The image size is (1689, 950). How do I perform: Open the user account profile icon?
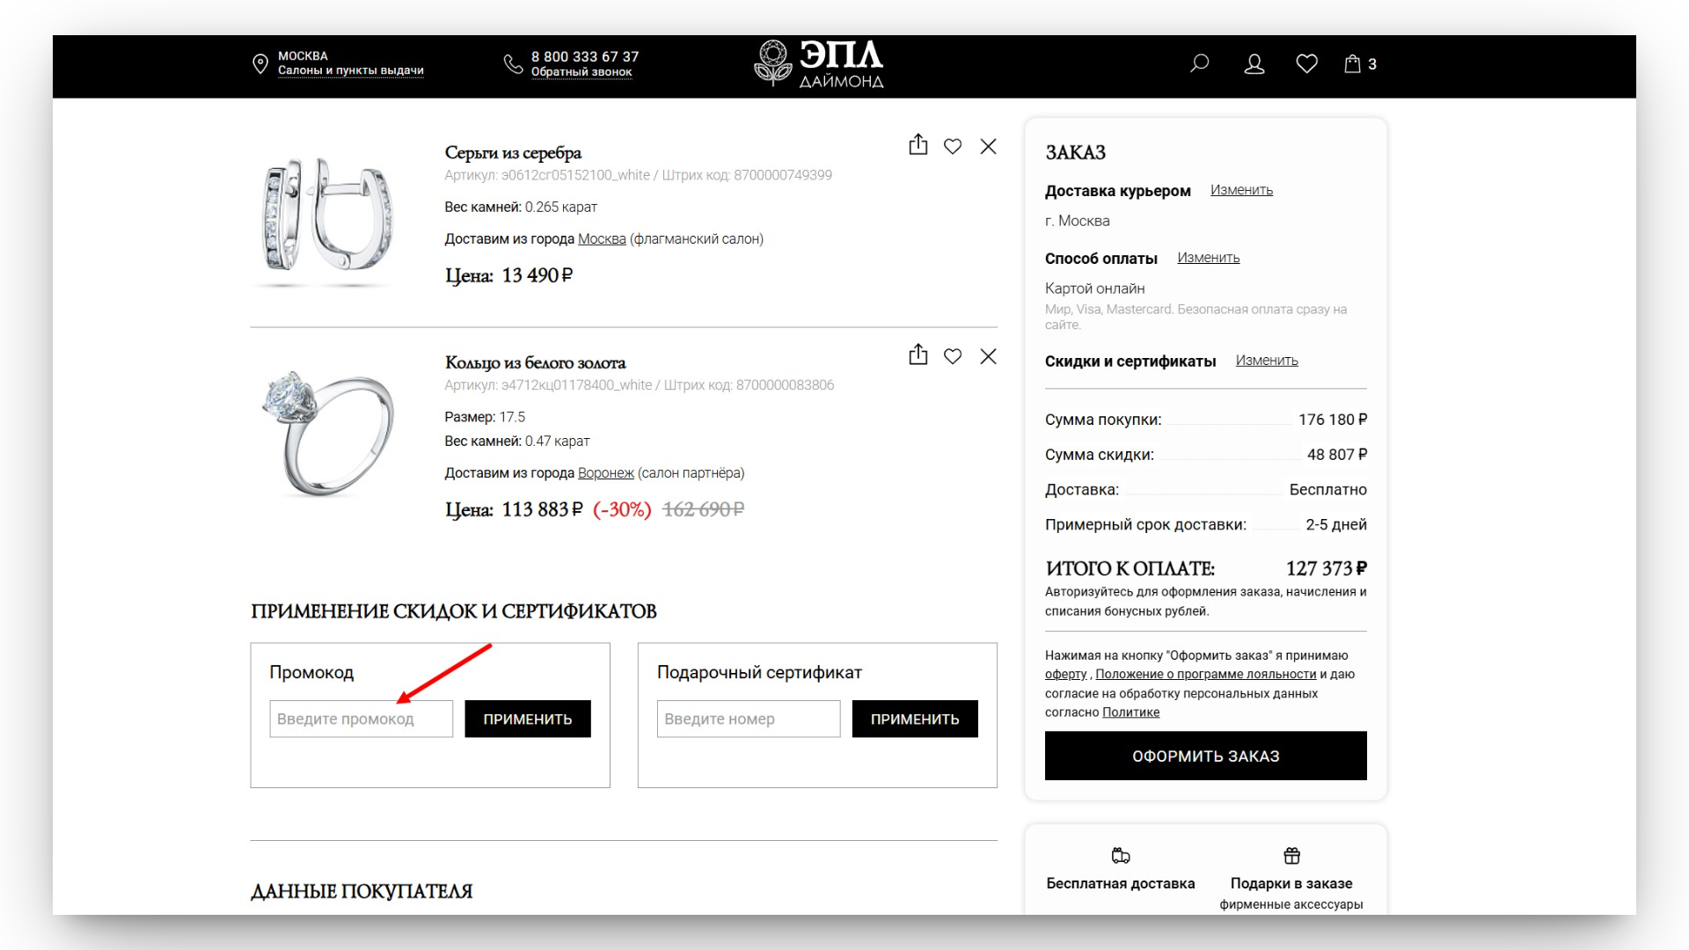[x=1254, y=63]
